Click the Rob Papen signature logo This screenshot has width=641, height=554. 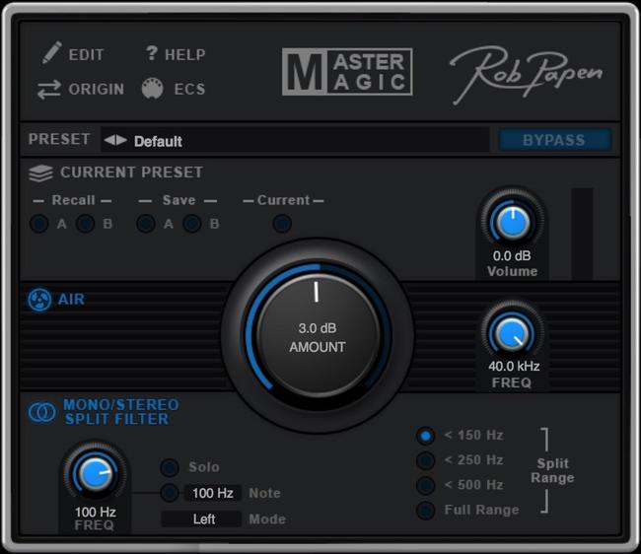pyautogui.click(x=527, y=74)
